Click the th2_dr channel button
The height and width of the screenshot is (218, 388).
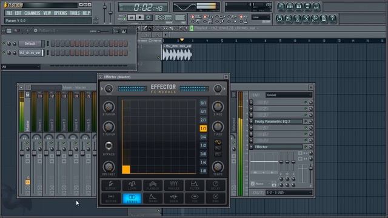tap(30, 53)
